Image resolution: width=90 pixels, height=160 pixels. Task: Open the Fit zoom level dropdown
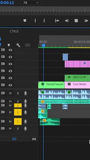point(31,3)
